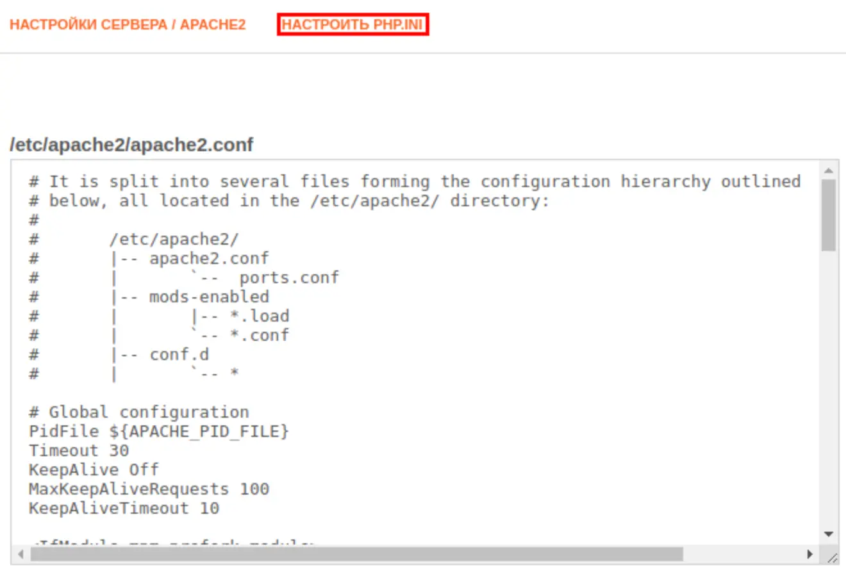The width and height of the screenshot is (846, 574).
Task: Click the PidFile ${APACHE_PID_FILE} line
Action: click(x=159, y=431)
